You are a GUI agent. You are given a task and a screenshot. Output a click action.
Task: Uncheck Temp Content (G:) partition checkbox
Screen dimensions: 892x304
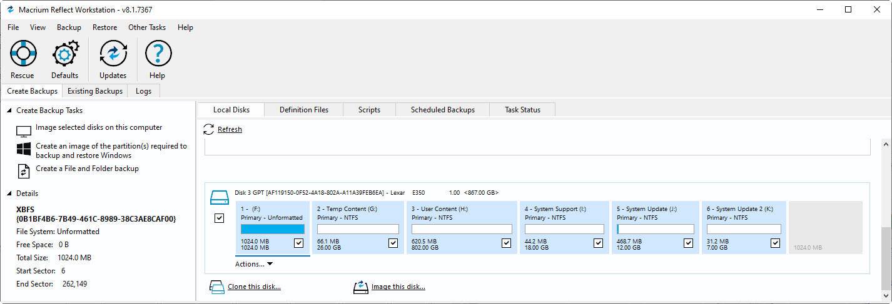pos(393,243)
